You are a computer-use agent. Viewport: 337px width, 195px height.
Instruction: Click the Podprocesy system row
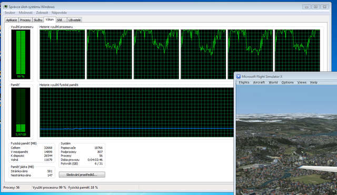coord(82,152)
